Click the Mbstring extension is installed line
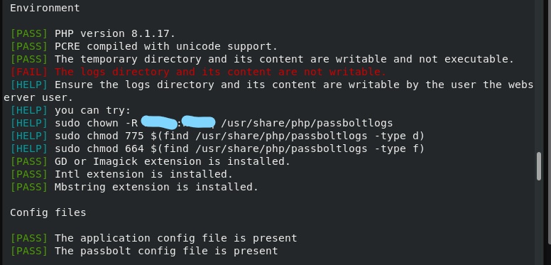This screenshot has width=551, height=265. [x=156, y=187]
